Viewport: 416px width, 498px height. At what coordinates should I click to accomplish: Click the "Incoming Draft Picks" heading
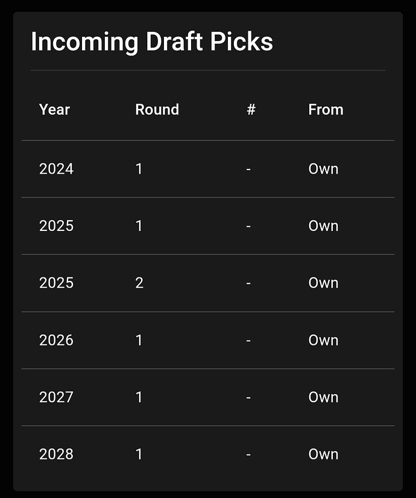[x=151, y=42]
